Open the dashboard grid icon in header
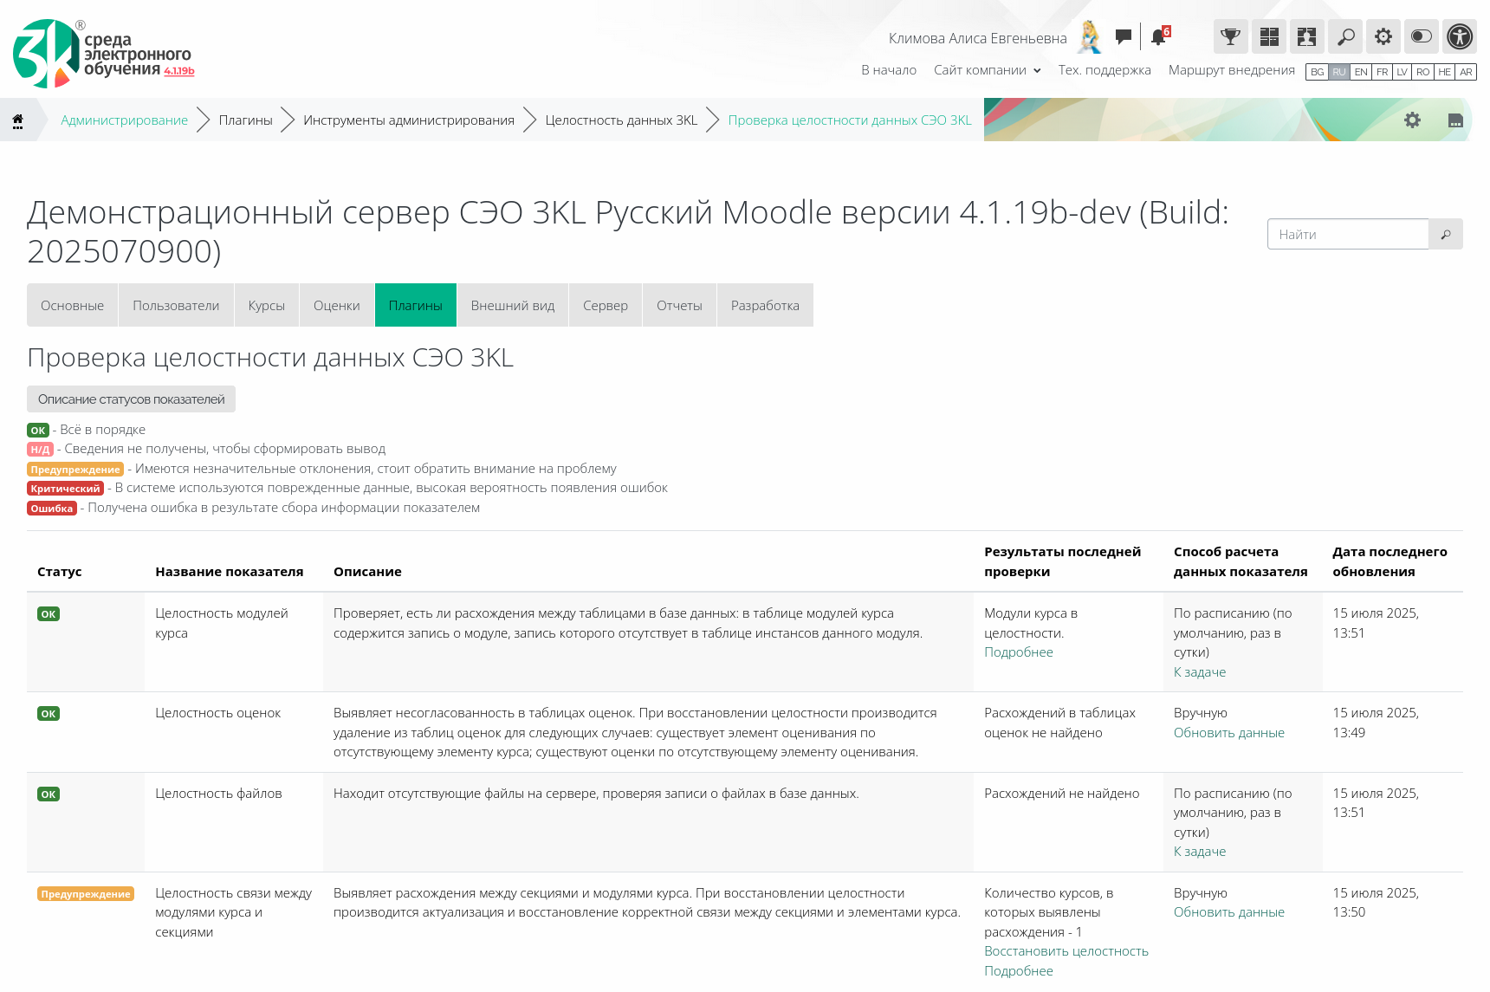The image size is (1490, 992). 1268,36
